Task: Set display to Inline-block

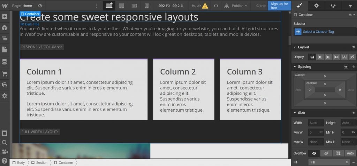Action: point(336,57)
